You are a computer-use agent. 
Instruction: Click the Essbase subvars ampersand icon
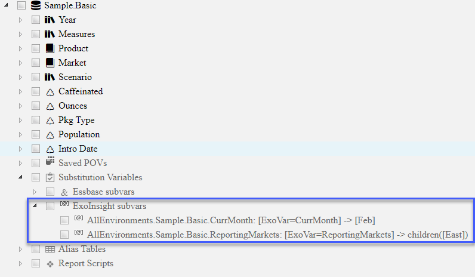[x=64, y=192]
